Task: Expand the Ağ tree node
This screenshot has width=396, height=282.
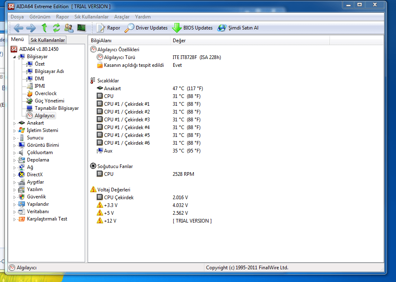Action: click(14, 168)
